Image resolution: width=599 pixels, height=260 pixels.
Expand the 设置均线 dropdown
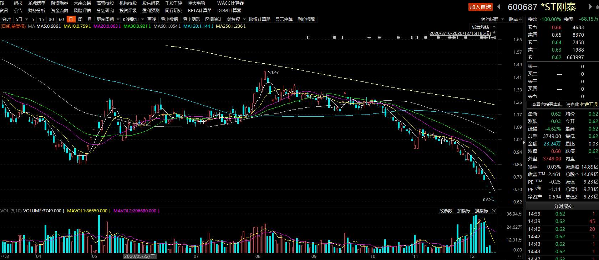[484, 27]
